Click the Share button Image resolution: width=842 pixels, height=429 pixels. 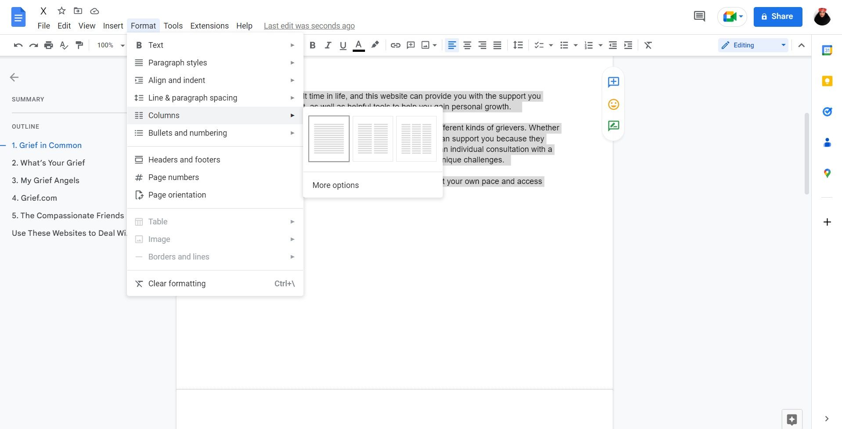[x=777, y=16]
